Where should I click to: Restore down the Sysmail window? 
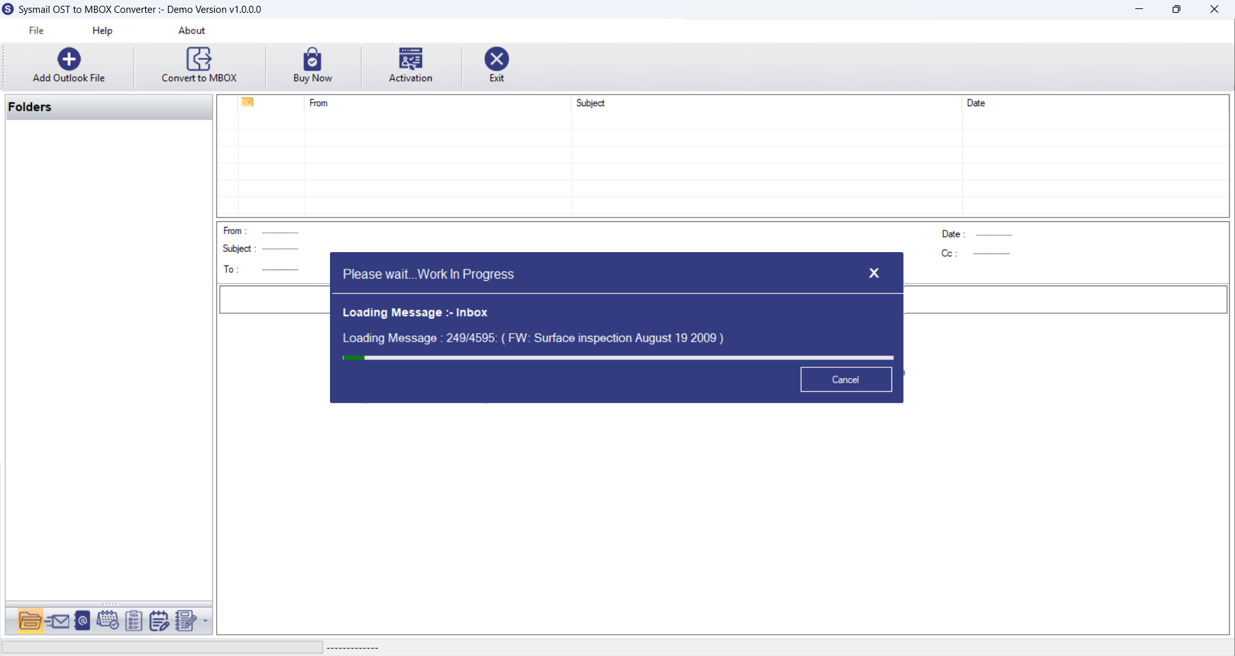pos(1176,9)
